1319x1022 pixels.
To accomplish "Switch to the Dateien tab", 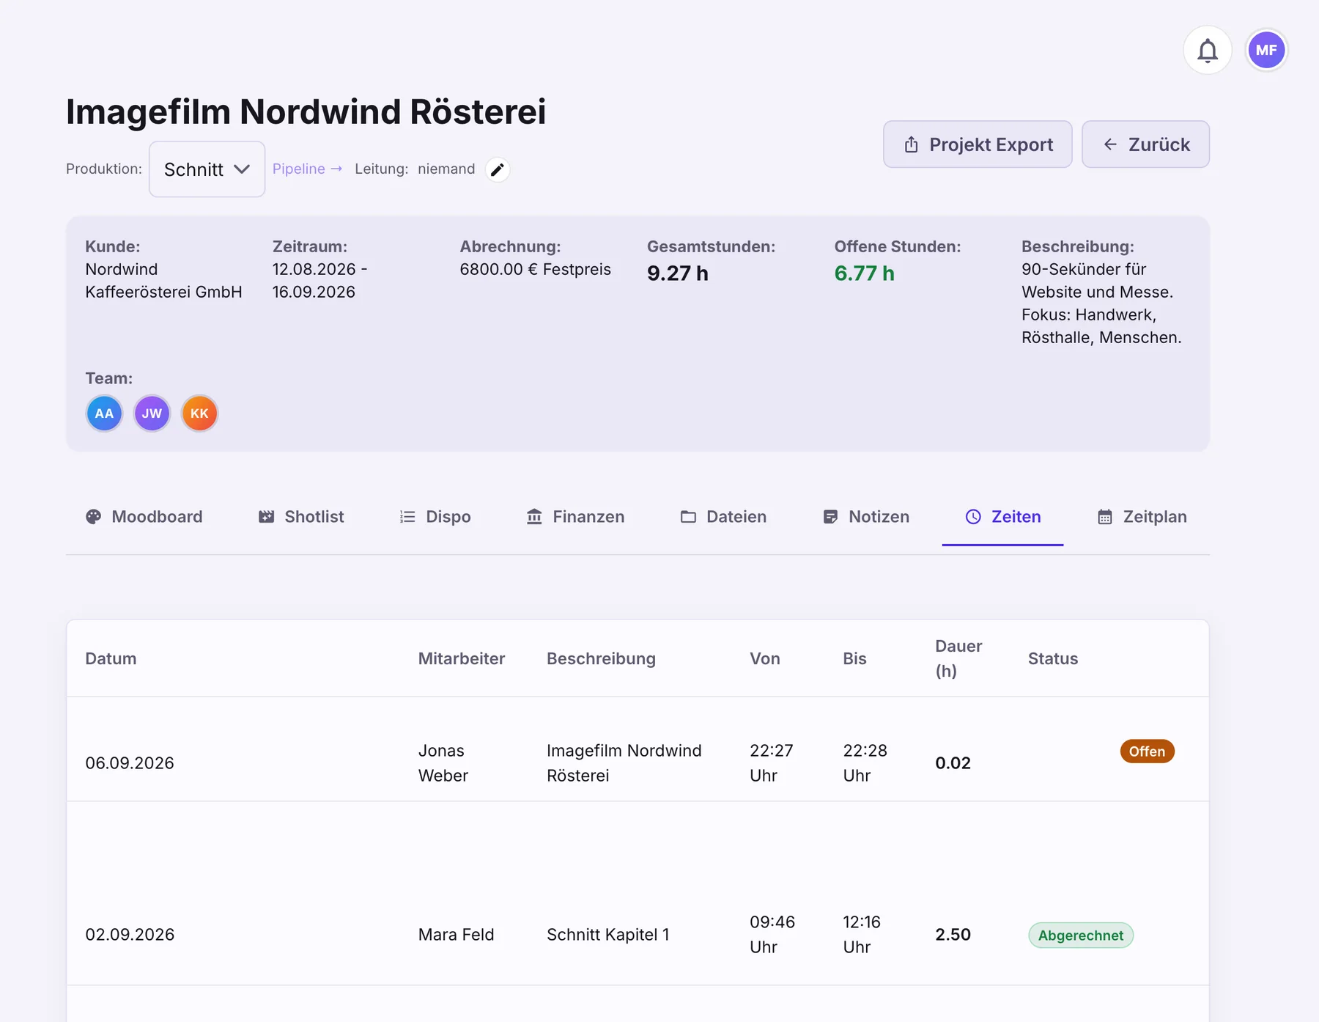I will [x=723, y=517].
